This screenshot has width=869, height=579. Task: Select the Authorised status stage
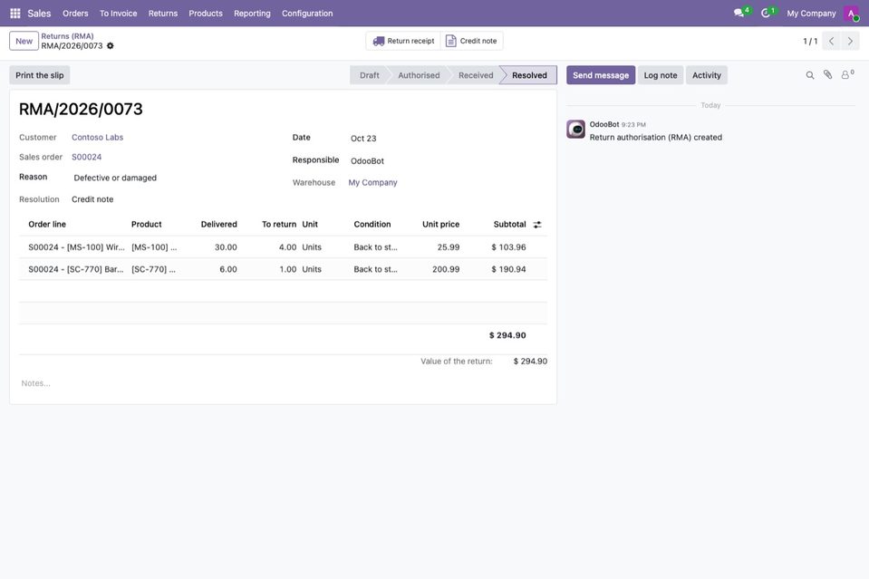tap(419, 75)
